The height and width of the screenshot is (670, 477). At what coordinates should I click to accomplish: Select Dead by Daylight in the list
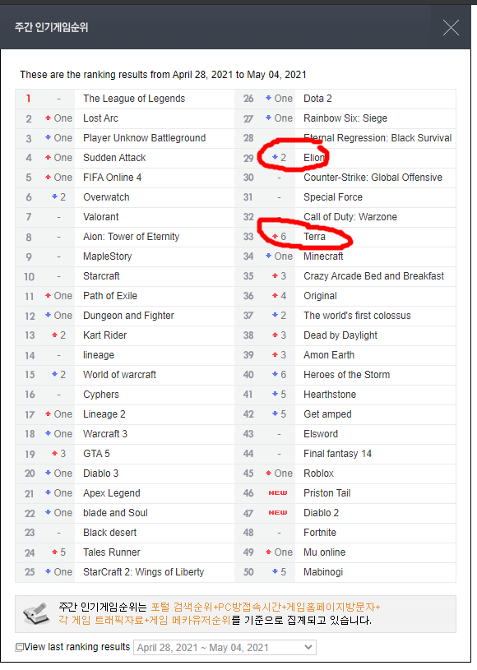click(340, 335)
